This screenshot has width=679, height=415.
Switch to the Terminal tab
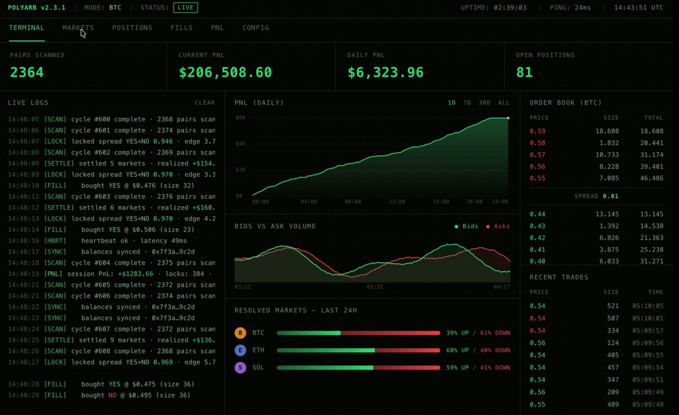pos(27,28)
